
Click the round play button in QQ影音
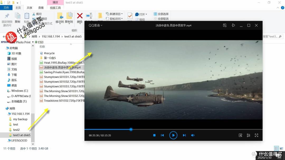click(173, 135)
